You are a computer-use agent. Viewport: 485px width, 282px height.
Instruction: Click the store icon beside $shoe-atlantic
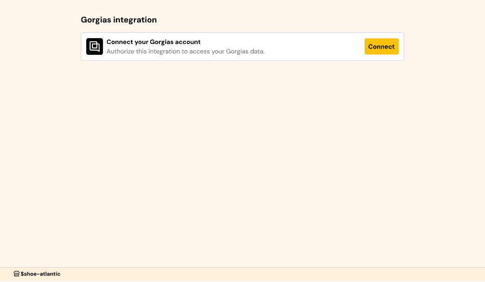pyautogui.click(x=17, y=273)
